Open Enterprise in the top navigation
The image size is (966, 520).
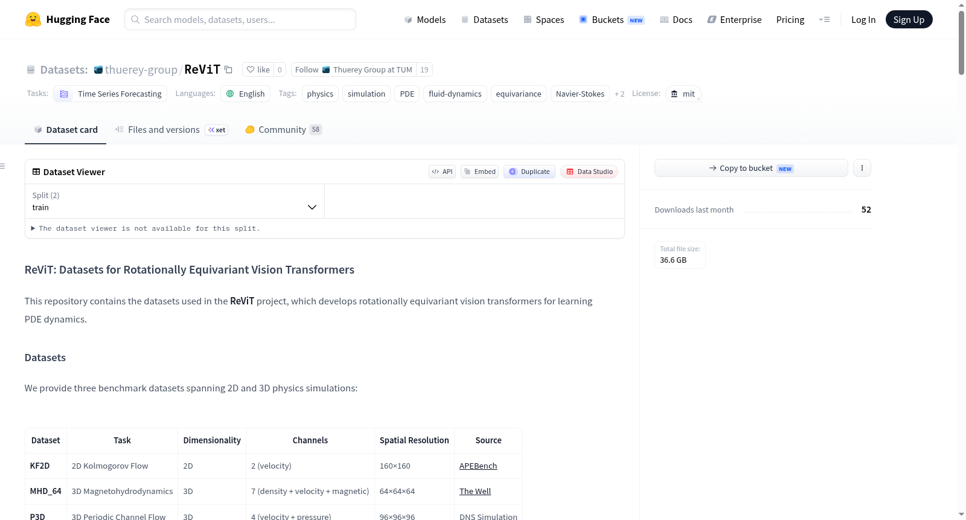734,19
